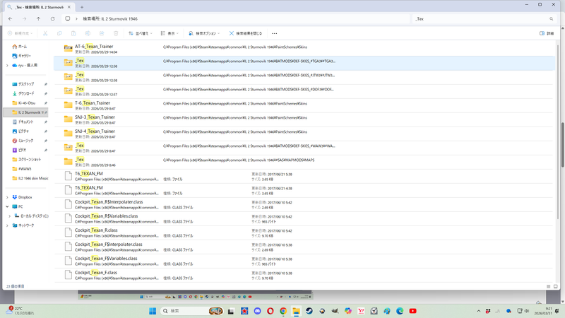
Task: Expand the ryu - 個人用 tree node
Action: (x=7, y=65)
